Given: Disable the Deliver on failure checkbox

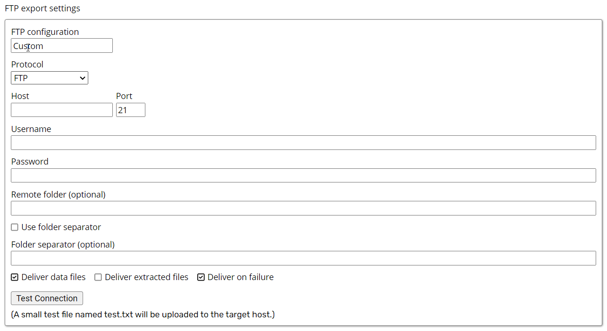Looking at the screenshot, I should coord(201,277).
